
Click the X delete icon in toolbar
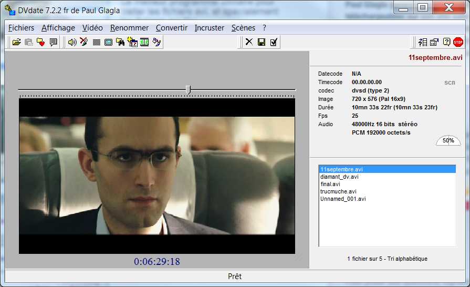pos(249,42)
